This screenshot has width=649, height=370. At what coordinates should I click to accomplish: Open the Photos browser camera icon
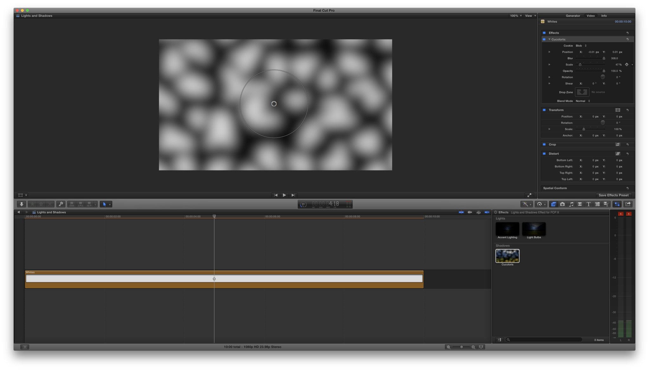click(x=562, y=204)
